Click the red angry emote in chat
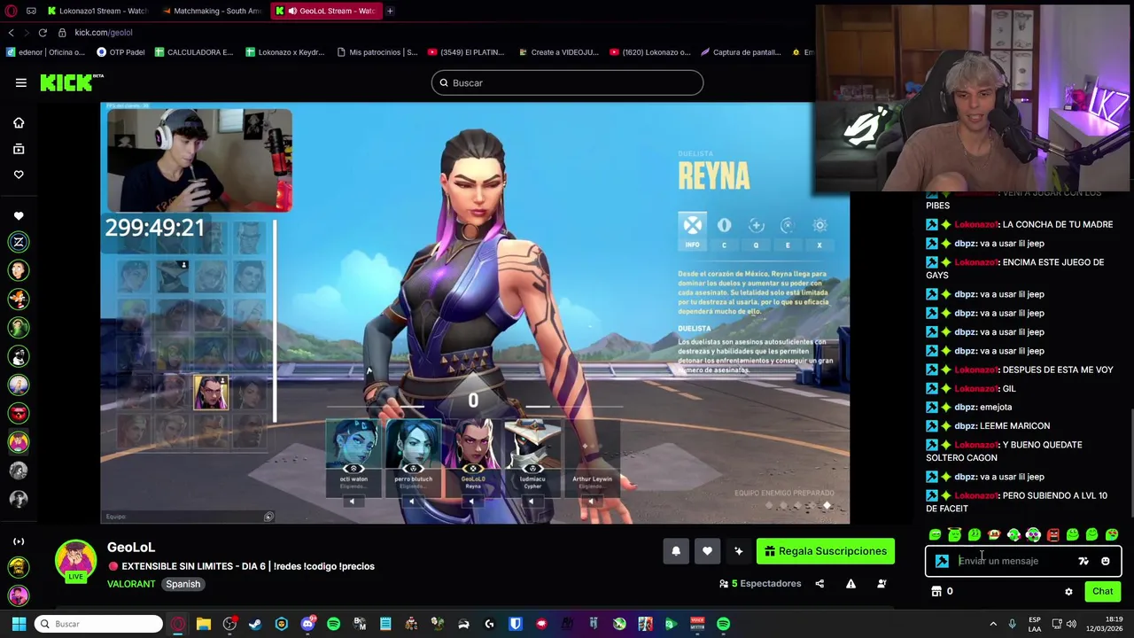This screenshot has width=1134, height=638. point(1052,534)
